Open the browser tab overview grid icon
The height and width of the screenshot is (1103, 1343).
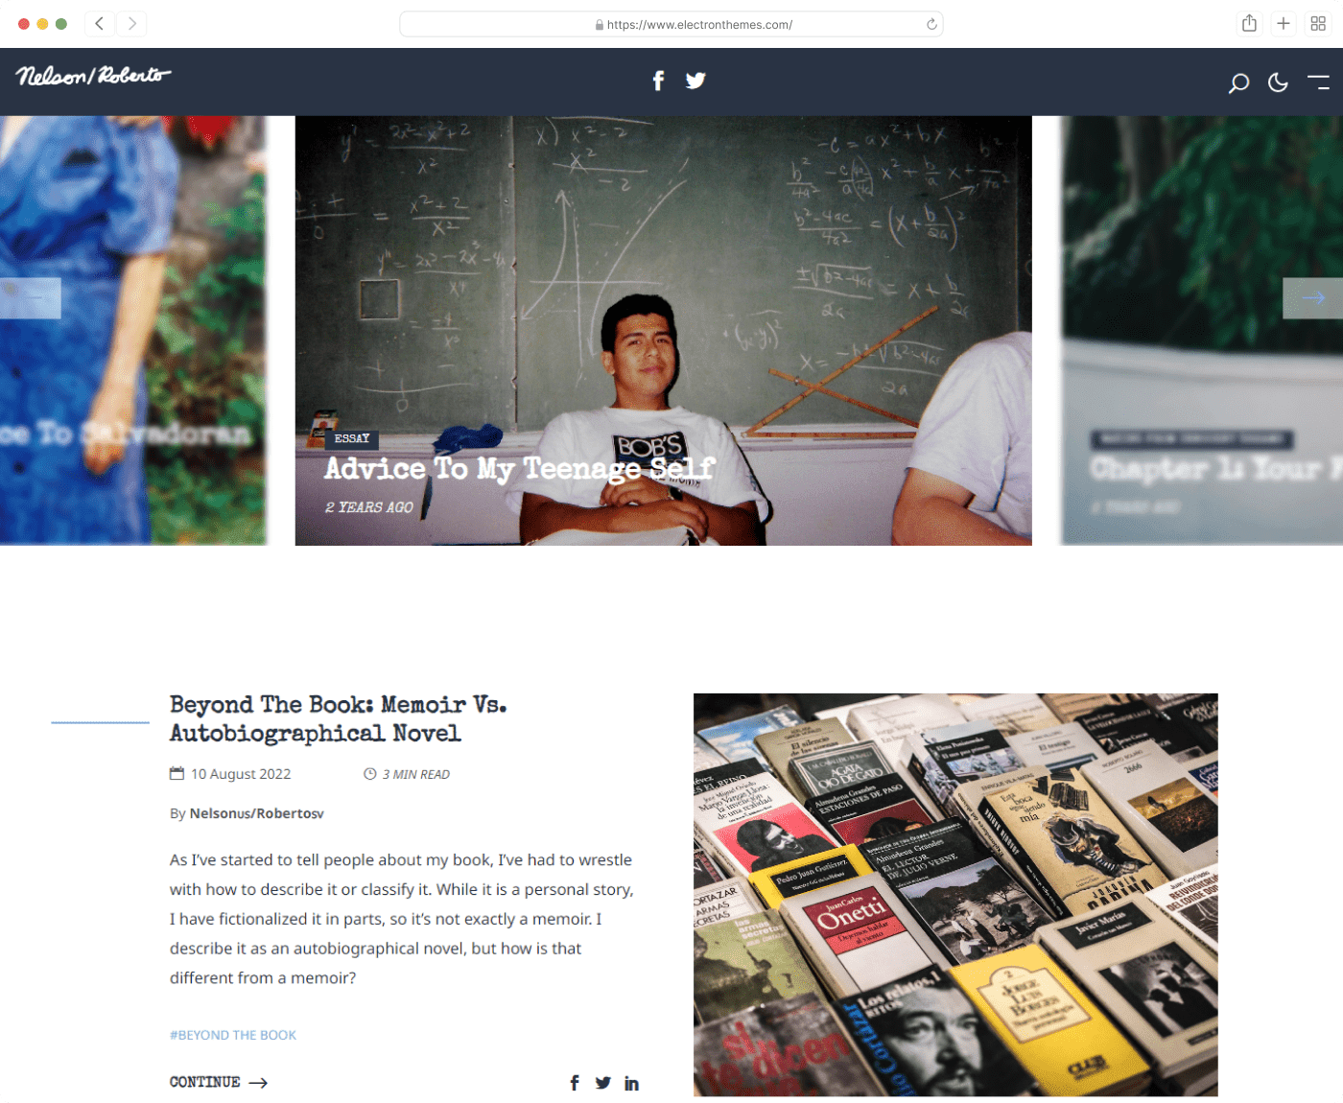click(x=1318, y=24)
